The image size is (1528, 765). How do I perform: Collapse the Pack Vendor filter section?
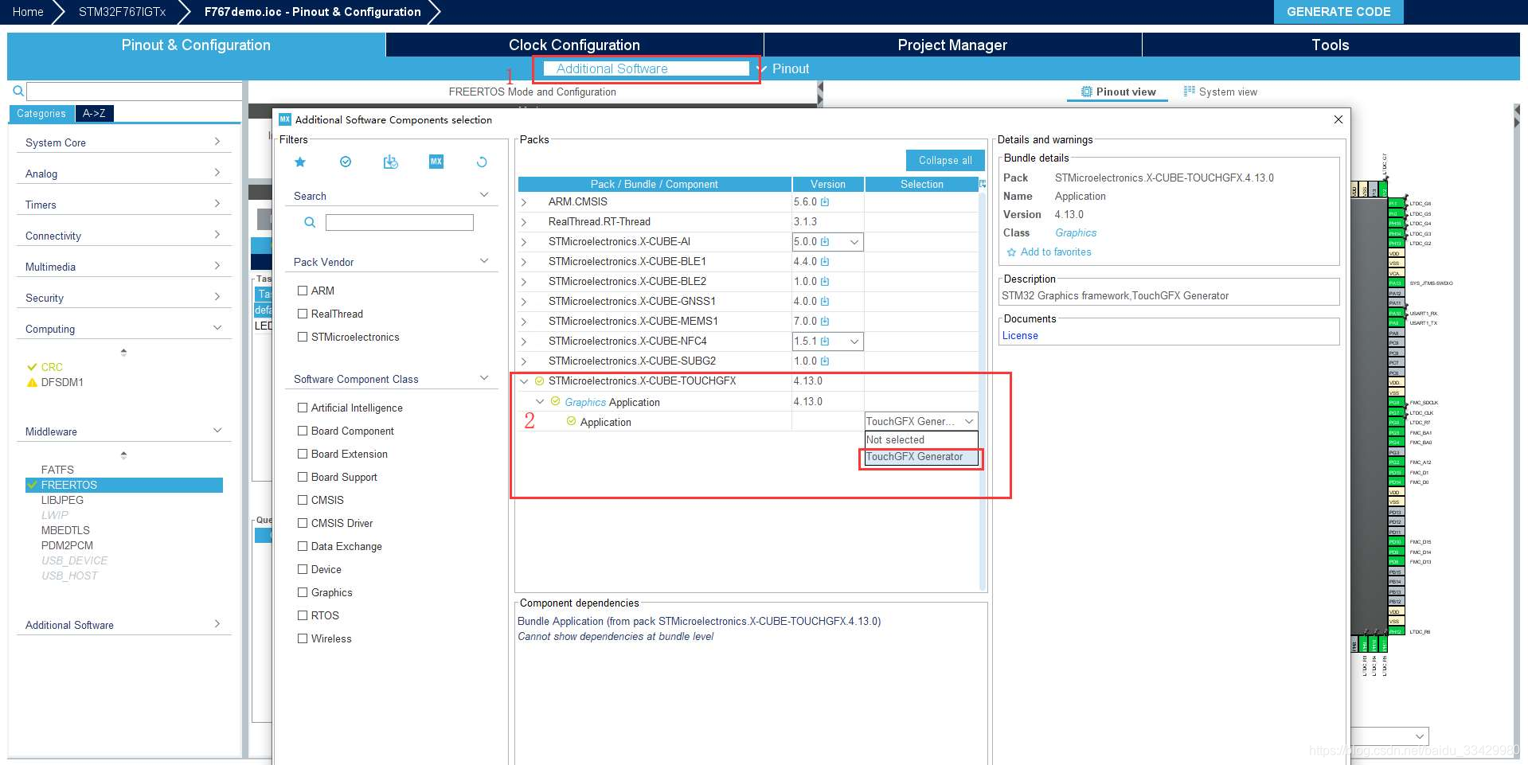(484, 261)
